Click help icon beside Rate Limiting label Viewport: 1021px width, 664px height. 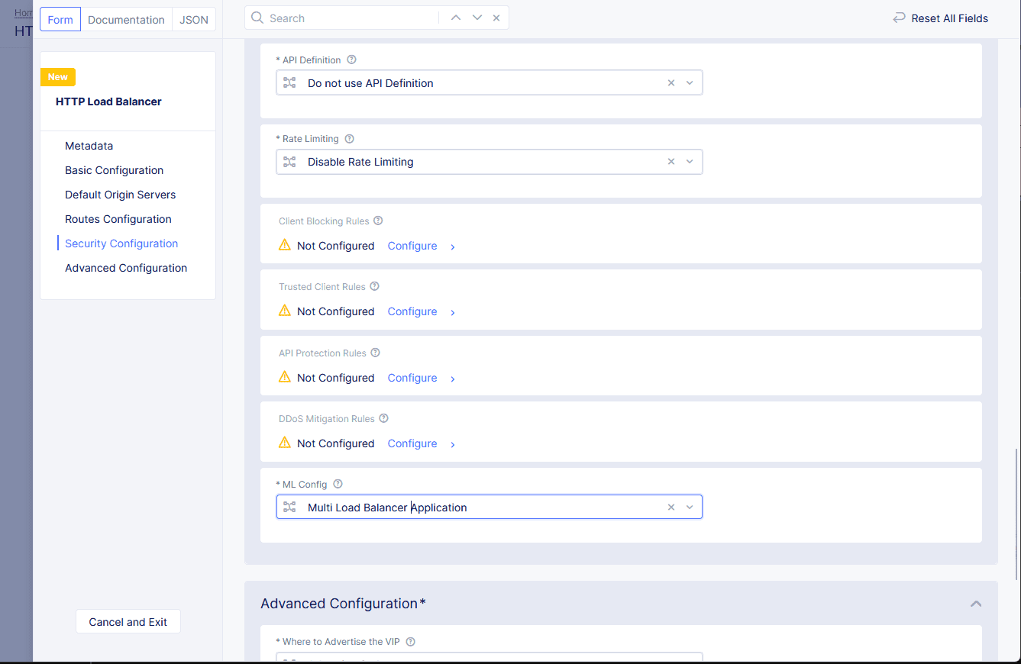(x=350, y=139)
